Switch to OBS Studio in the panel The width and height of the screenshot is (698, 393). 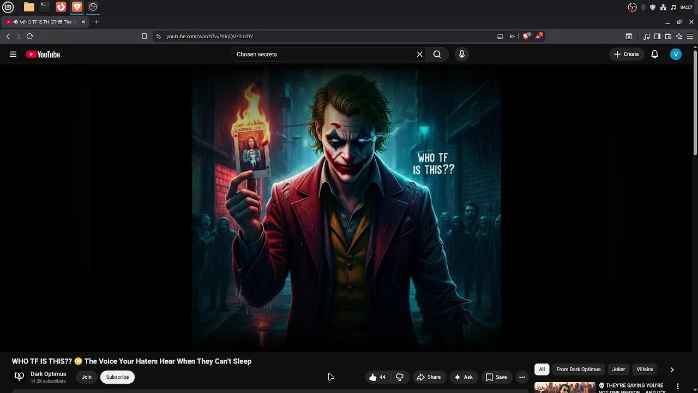pos(93,7)
